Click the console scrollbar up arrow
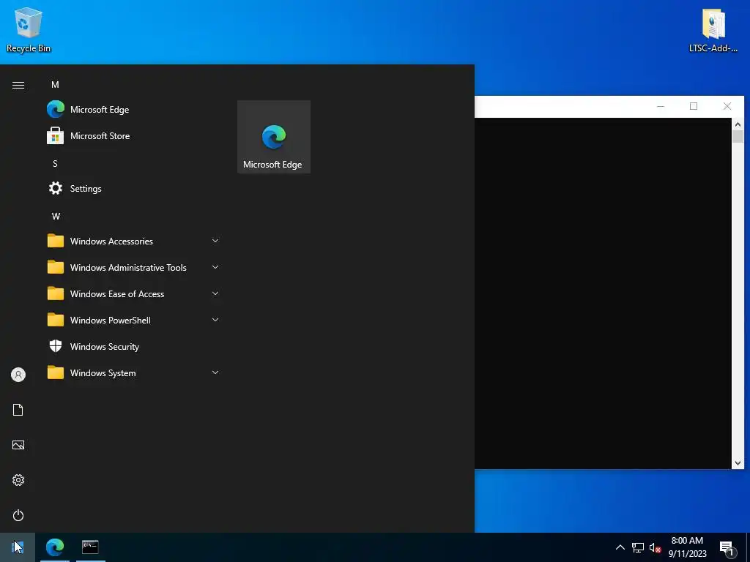 point(738,124)
